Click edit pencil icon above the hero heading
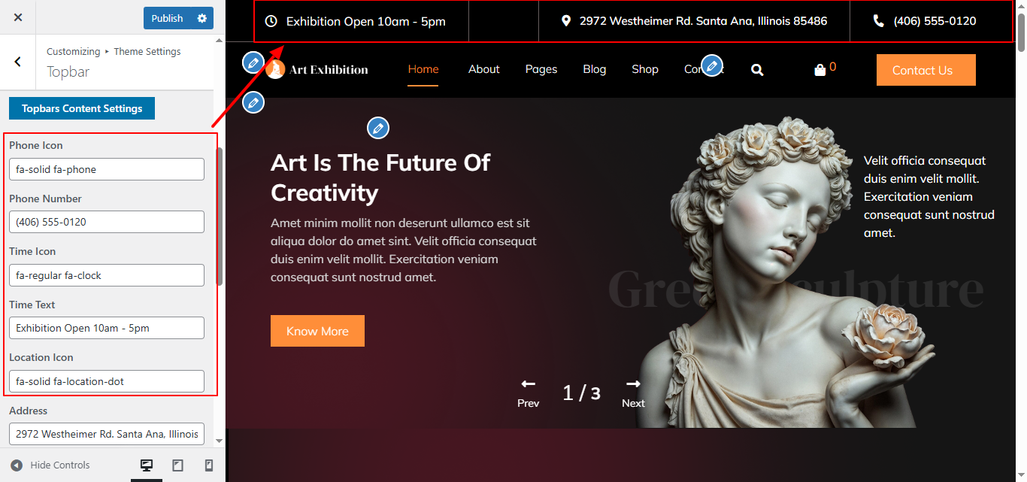Image resolution: width=1027 pixels, height=482 pixels. tap(378, 128)
